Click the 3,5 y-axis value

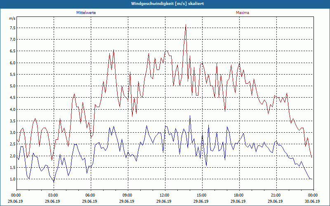coord(12,121)
